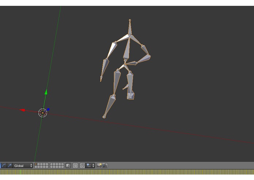Select the rotate manipulator arc icon
254x180 pixels.
point(4,166)
